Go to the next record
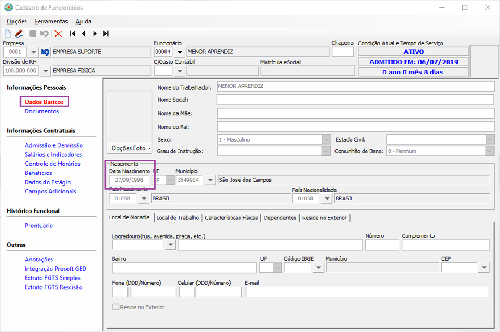This screenshot has height=332, width=500. 95,33
